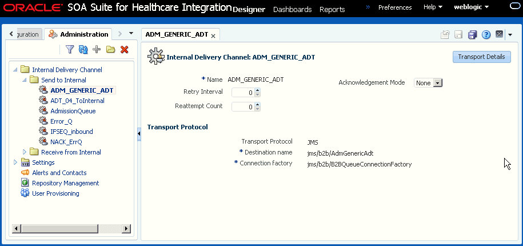Click the navigator horizontal scrollbar right arrow
Viewport: 523px width, 246px height.
click(126, 229)
